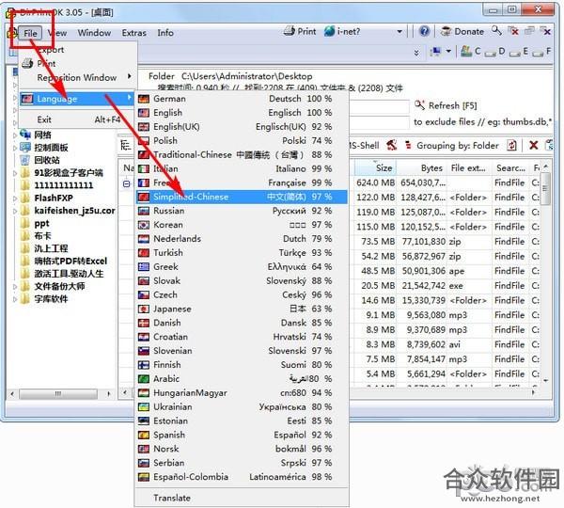Open Reposition Window submenu
The height and width of the screenshot is (508, 564).
click(78, 77)
